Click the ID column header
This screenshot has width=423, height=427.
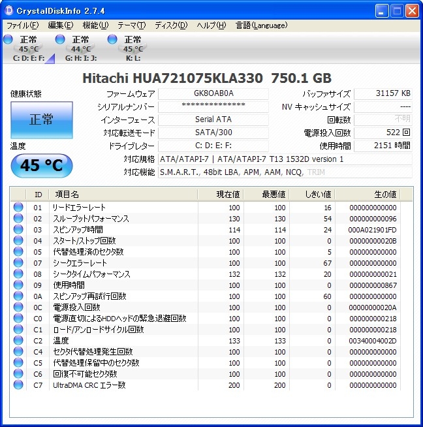coord(38,195)
